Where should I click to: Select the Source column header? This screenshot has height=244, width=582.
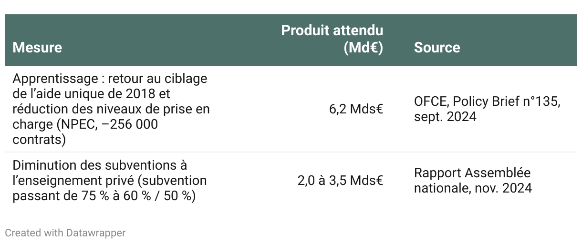436,48
